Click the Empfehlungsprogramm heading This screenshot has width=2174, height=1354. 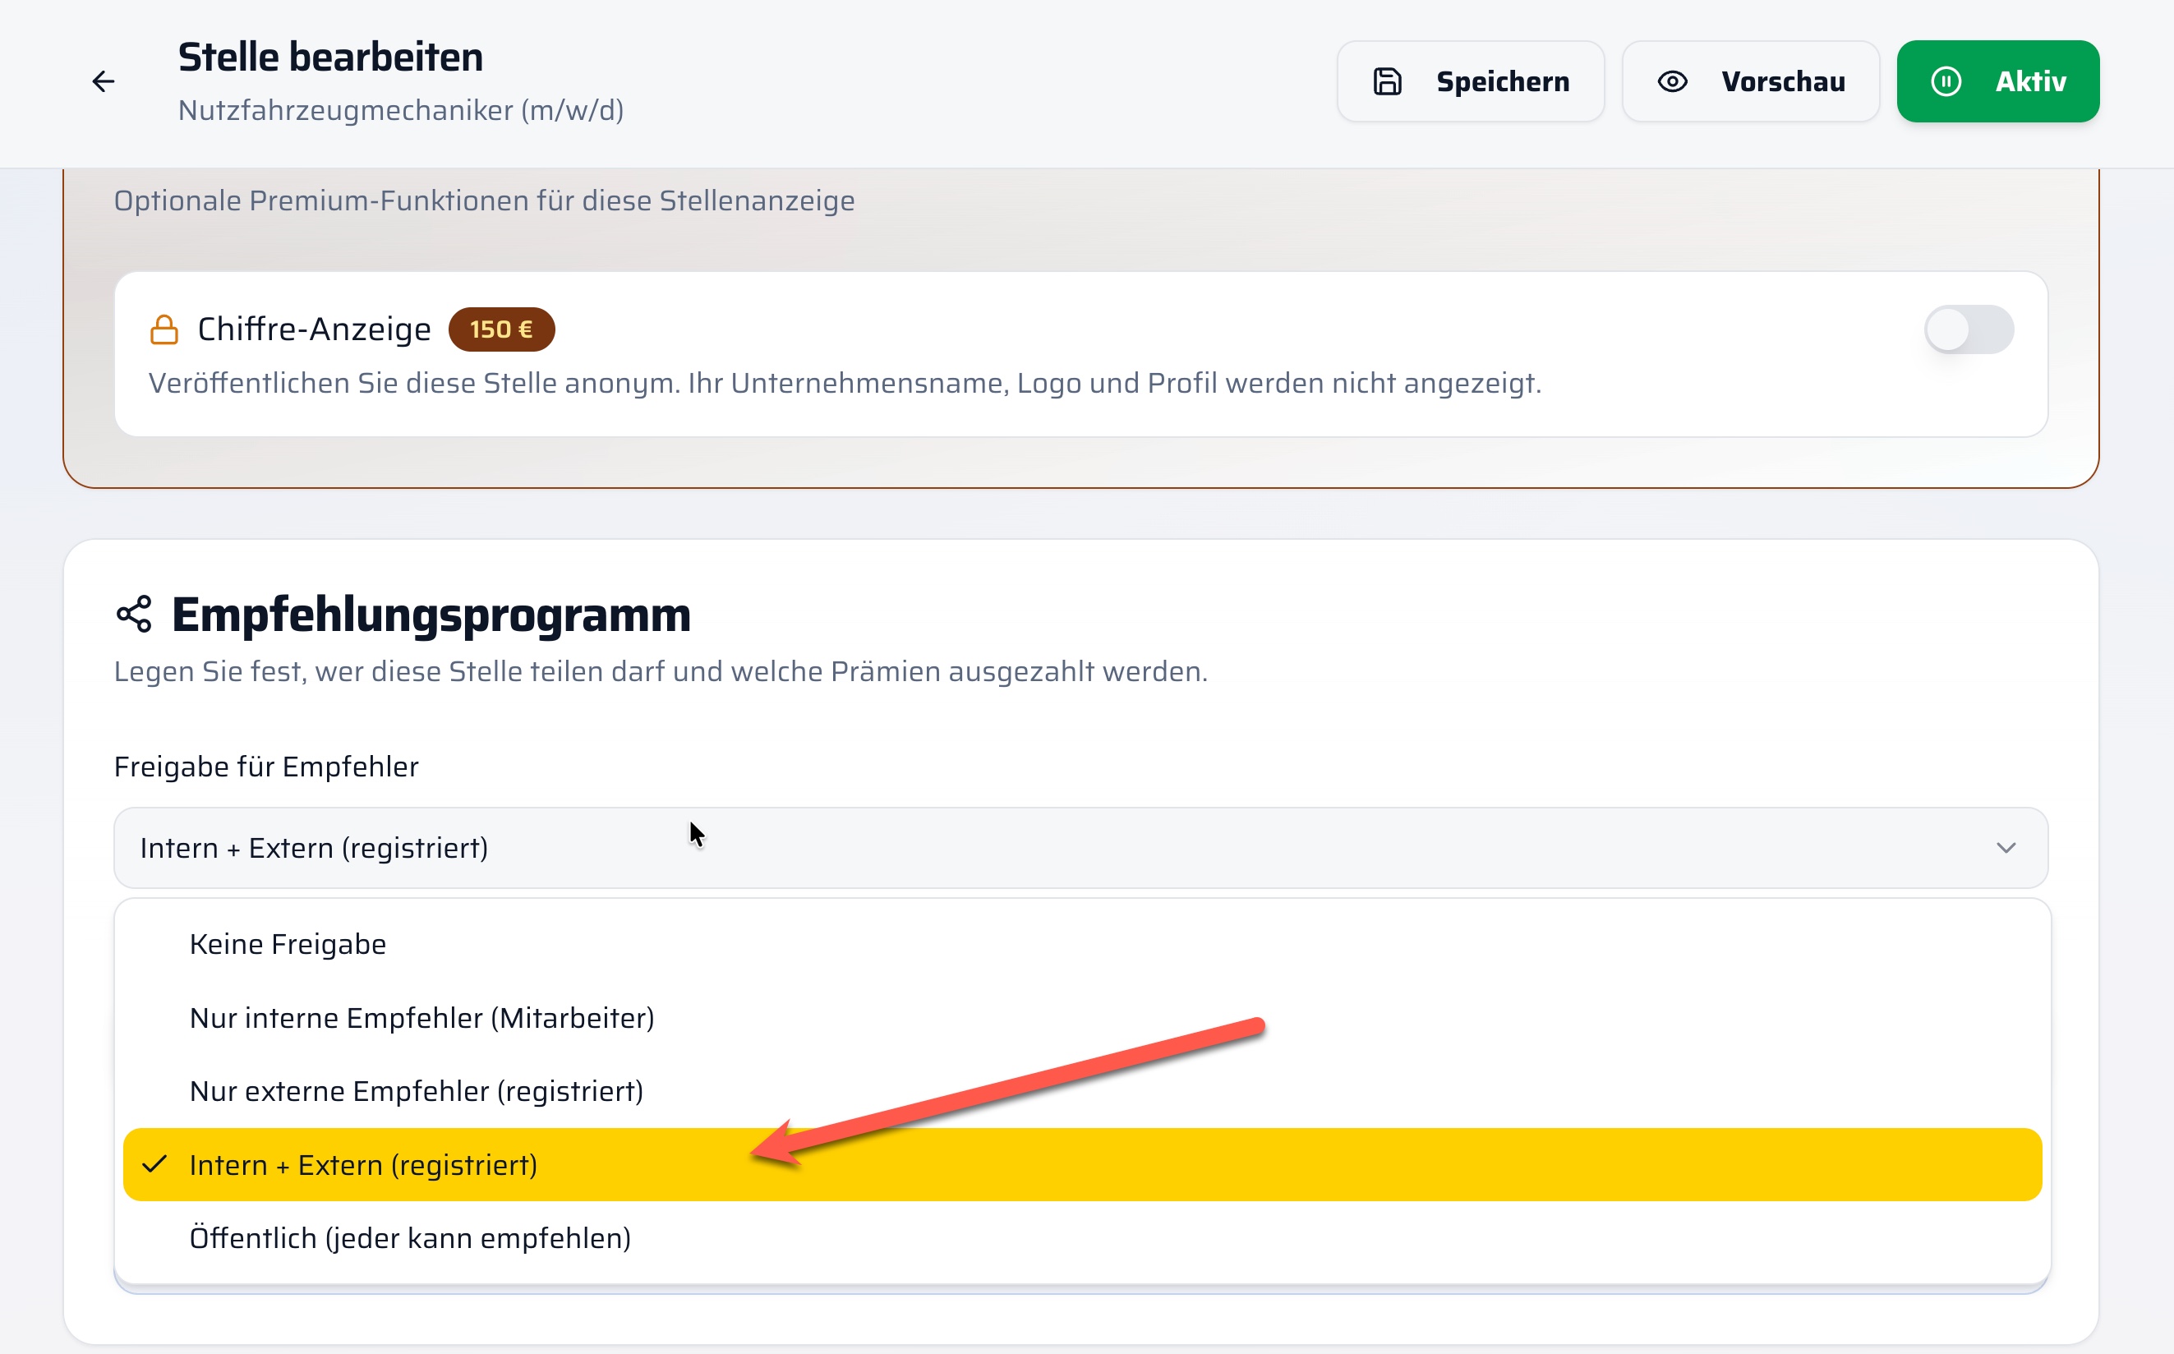(431, 615)
